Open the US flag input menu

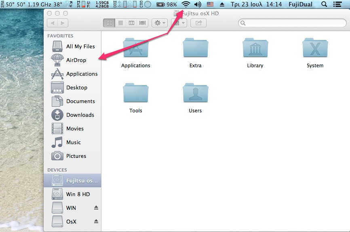[210, 4]
